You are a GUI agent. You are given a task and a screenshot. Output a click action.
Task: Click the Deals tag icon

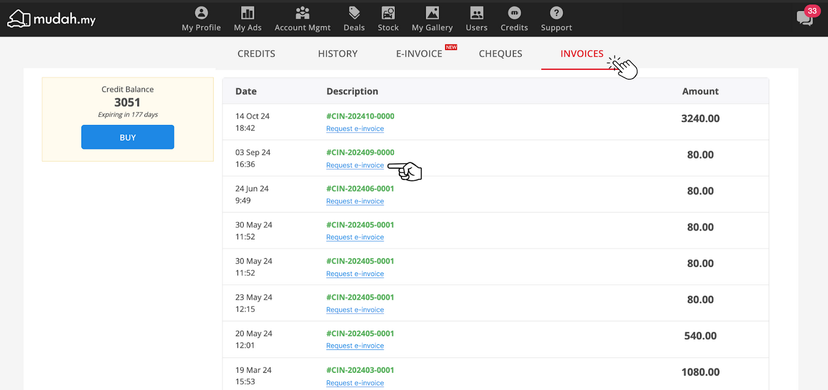[x=354, y=13]
